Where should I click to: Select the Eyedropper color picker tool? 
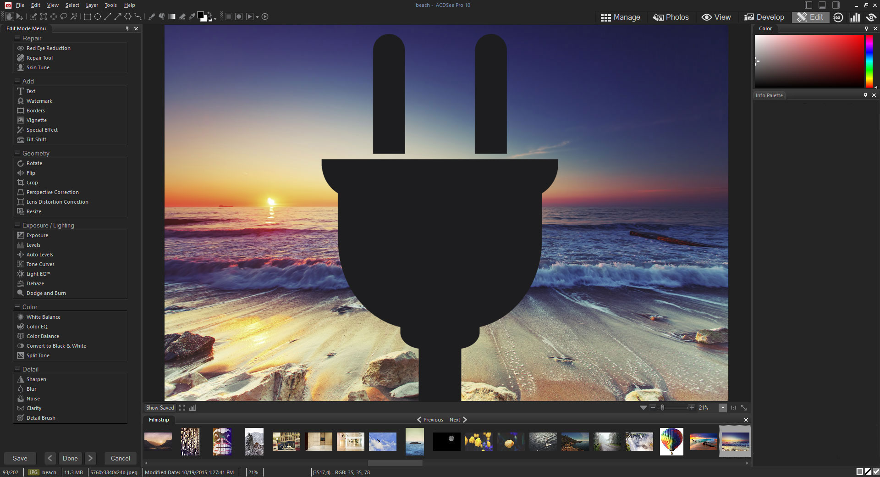(192, 17)
